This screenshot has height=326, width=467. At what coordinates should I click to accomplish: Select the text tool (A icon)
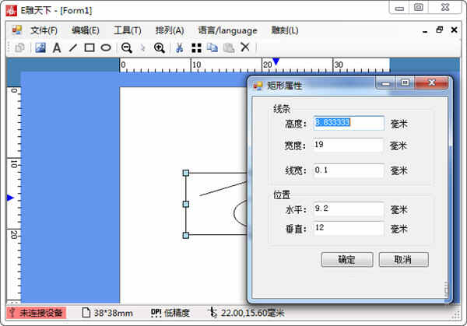(57, 47)
